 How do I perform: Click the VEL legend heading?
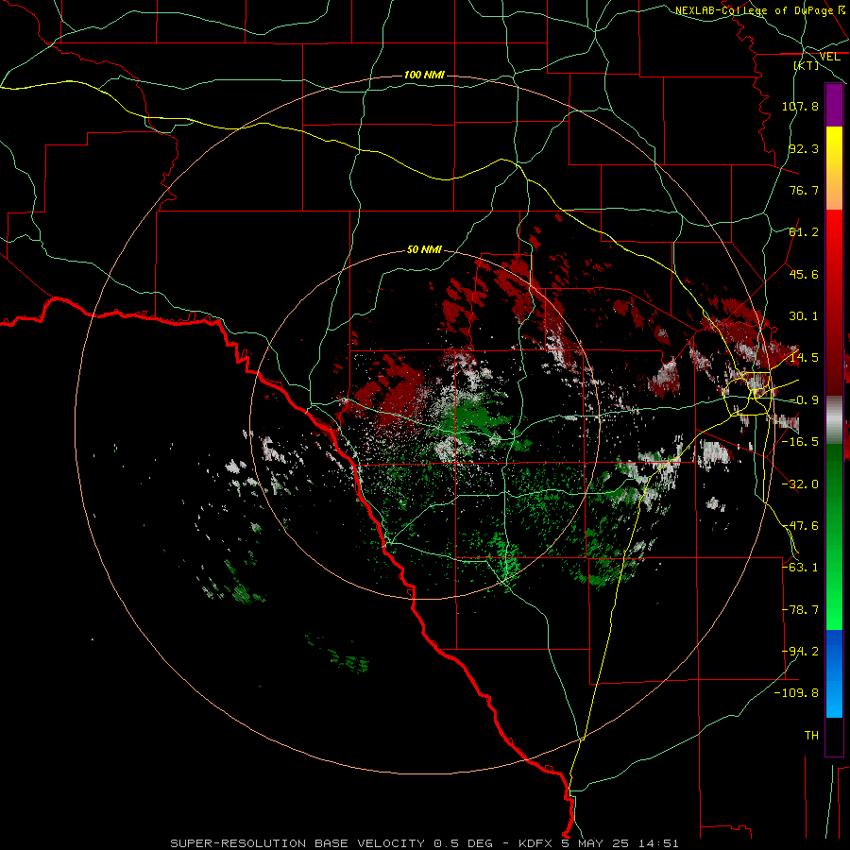pyautogui.click(x=829, y=57)
